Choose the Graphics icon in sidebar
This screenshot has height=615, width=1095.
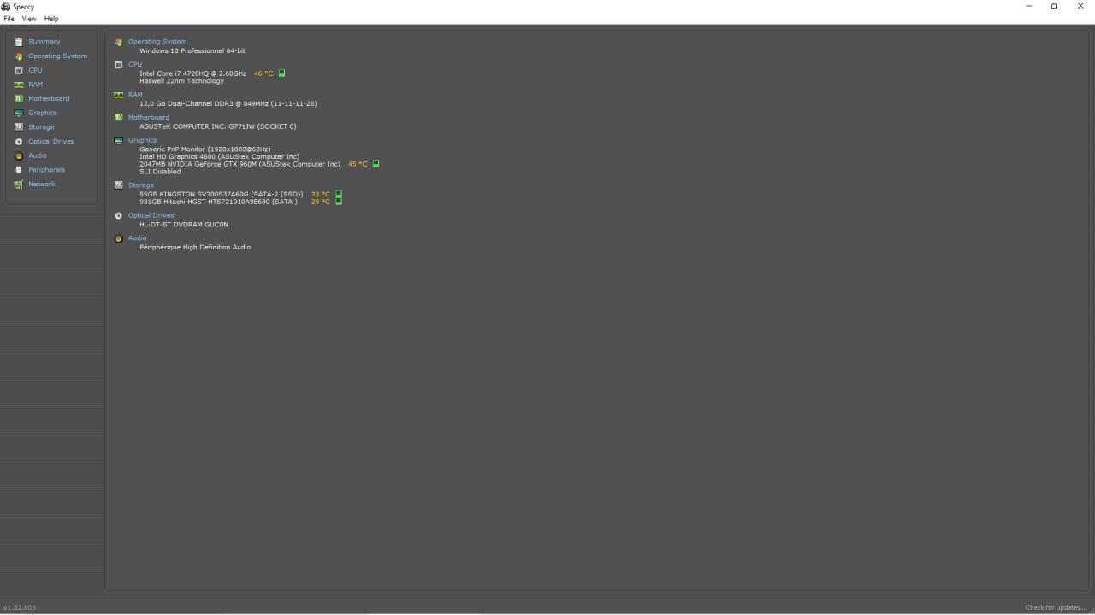[x=19, y=113]
